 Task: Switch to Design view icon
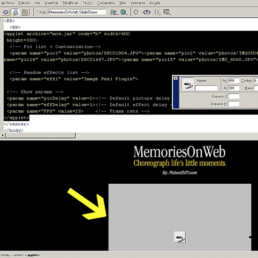25,12
